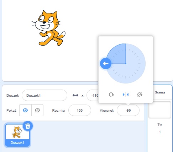The width and height of the screenshot is (173, 152).
Task: Click the Kierunek label
Action: pyautogui.click(x=107, y=111)
